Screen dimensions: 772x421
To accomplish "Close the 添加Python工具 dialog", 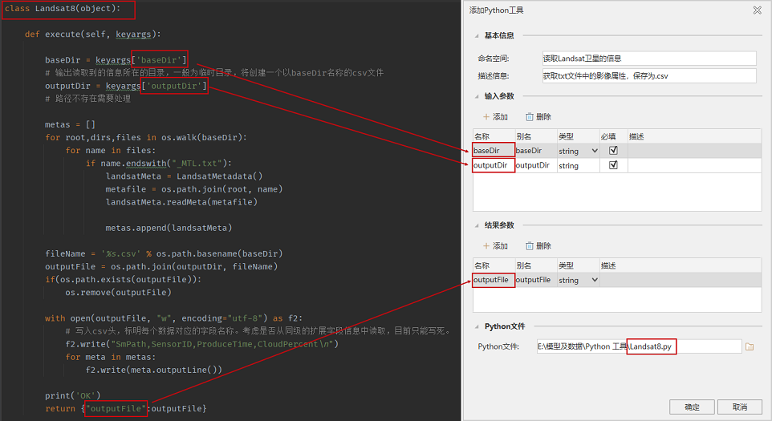I will 757,10.
